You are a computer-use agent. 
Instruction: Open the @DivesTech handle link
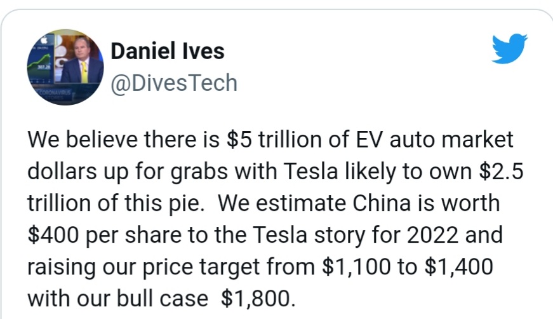coord(174,83)
